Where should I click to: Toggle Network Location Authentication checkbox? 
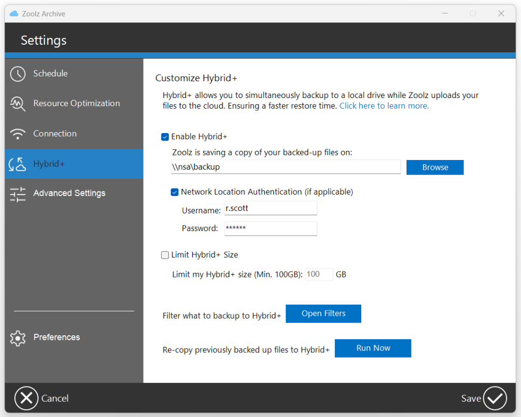point(175,192)
